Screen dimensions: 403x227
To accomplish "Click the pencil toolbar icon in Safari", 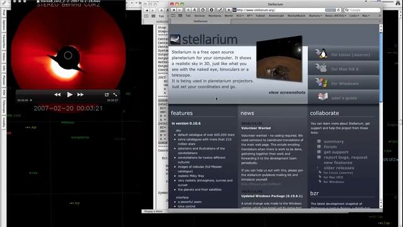I will pos(220,10).
